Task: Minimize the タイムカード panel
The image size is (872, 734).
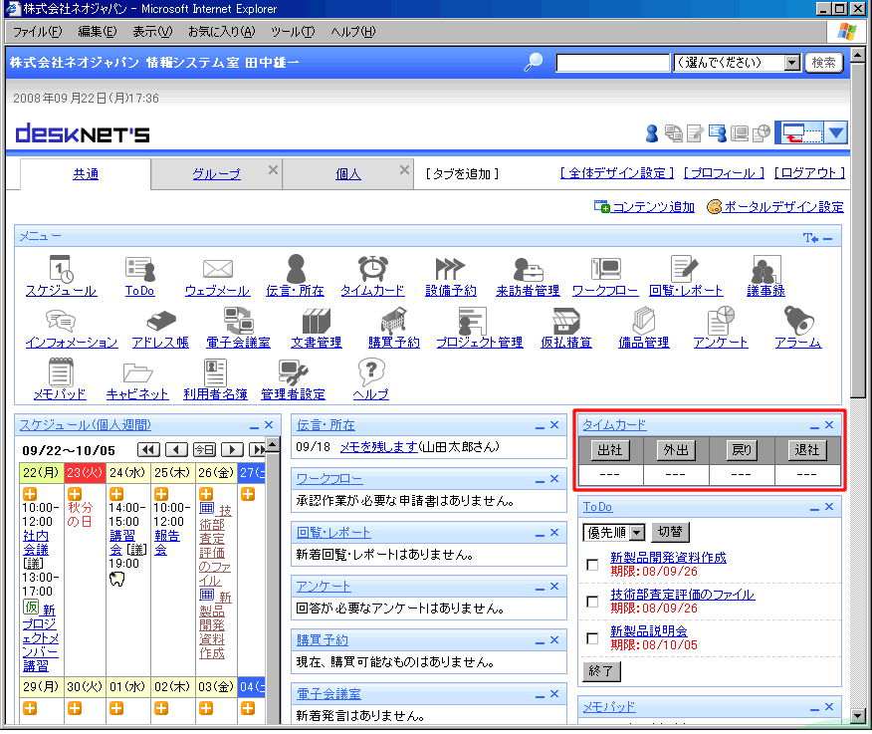Action: 814,426
